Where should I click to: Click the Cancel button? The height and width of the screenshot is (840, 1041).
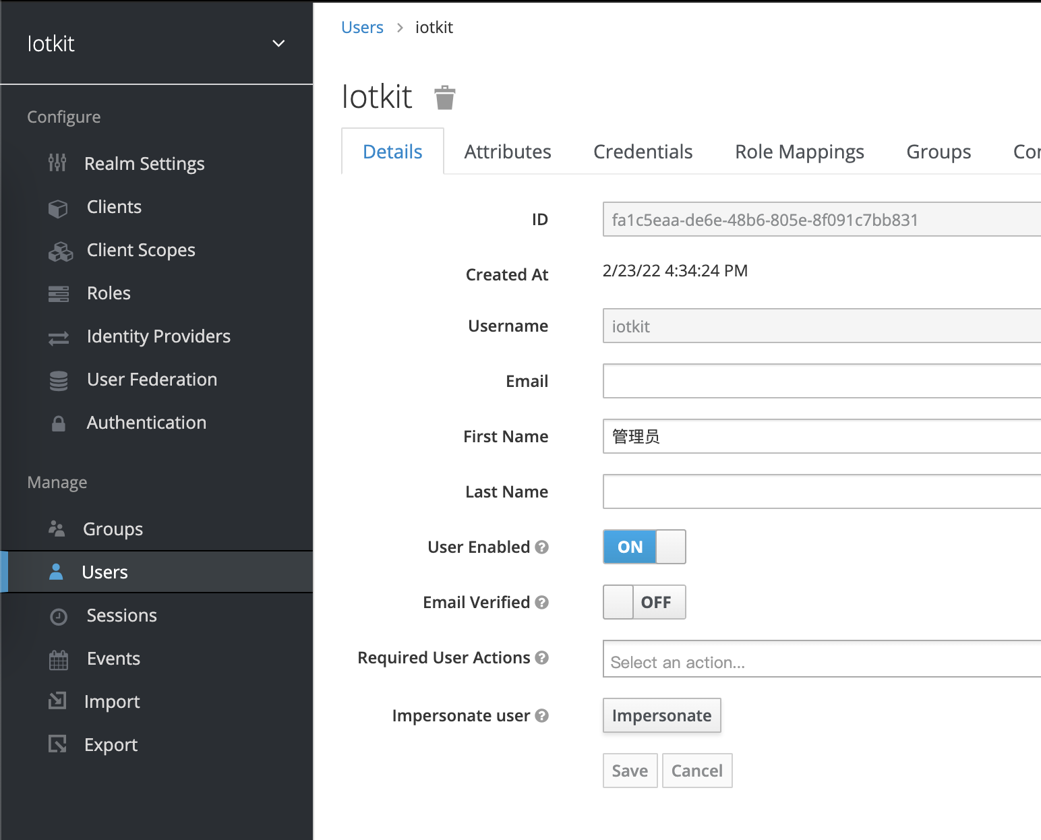697,771
